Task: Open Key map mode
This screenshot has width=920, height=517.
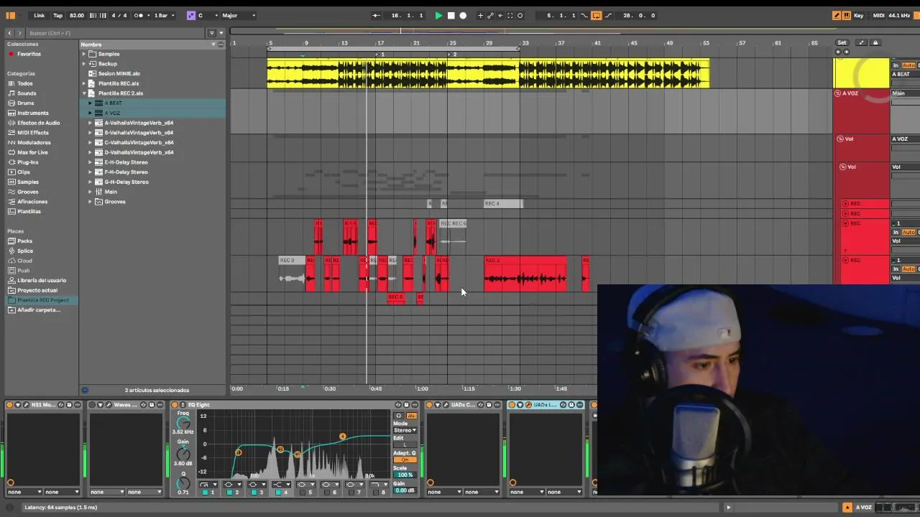Action: [859, 15]
